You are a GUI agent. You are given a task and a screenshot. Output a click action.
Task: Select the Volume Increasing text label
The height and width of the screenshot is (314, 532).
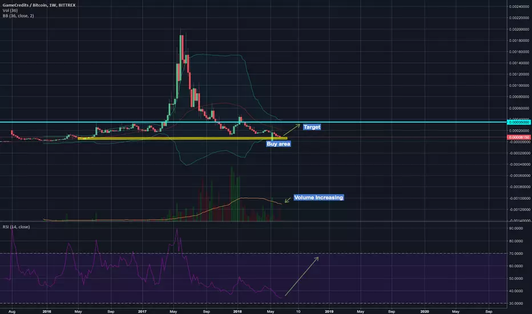pyautogui.click(x=319, y=198)
